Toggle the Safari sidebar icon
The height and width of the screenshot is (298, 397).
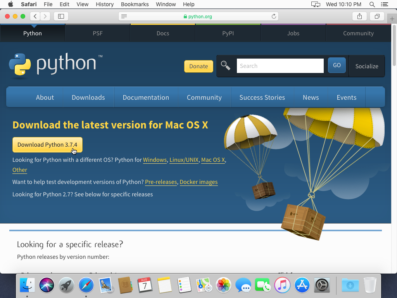coord(61,16)
